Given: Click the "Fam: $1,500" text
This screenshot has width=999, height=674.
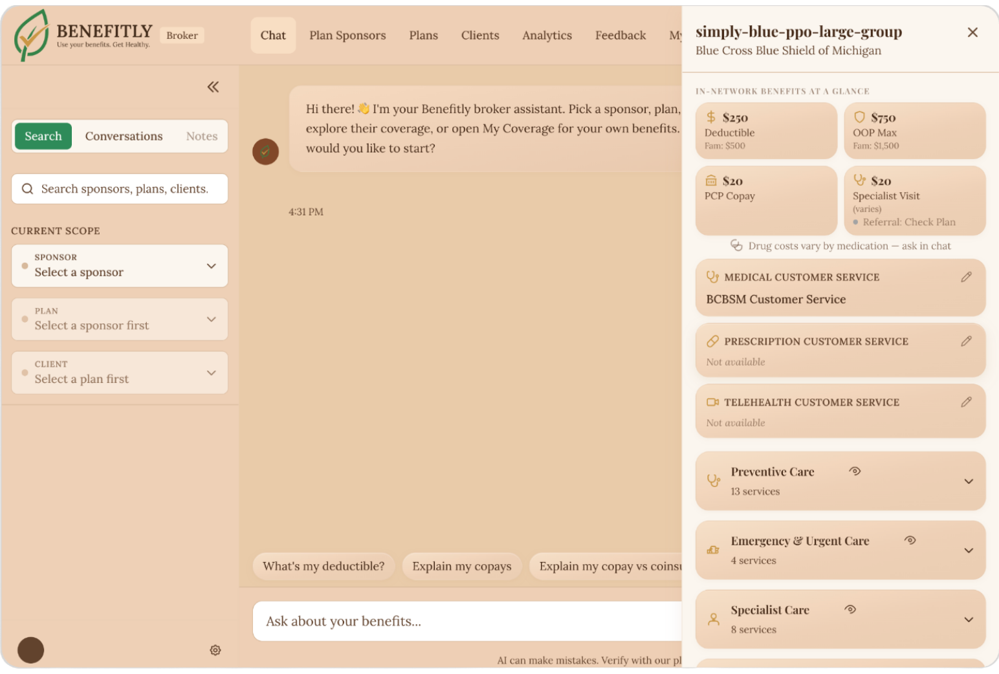Looking at the screenshot, I should [876, 146].
